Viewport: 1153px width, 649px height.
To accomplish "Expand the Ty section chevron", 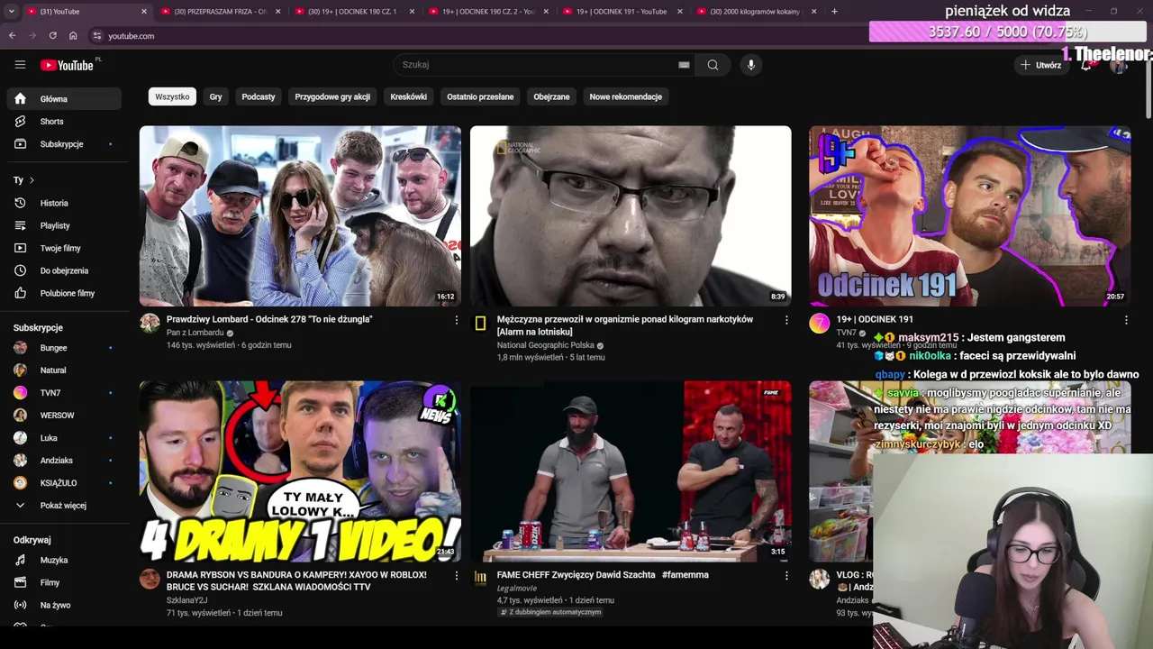I will 32,180.
